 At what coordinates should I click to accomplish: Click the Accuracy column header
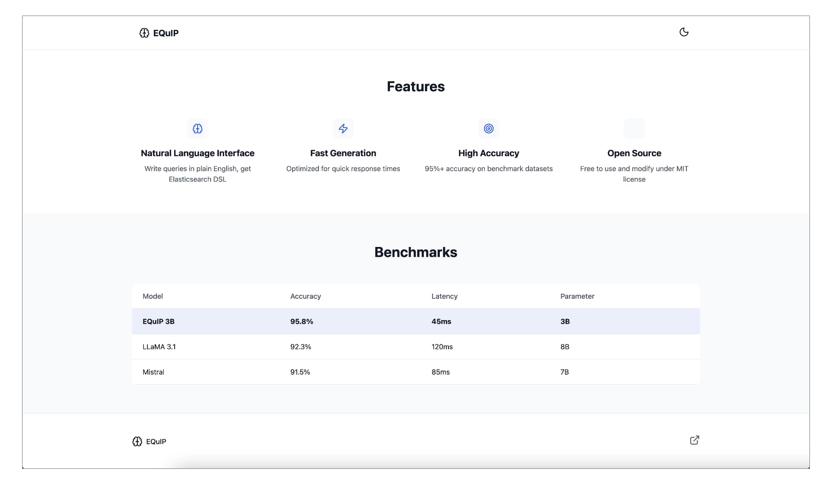[305, 296]
